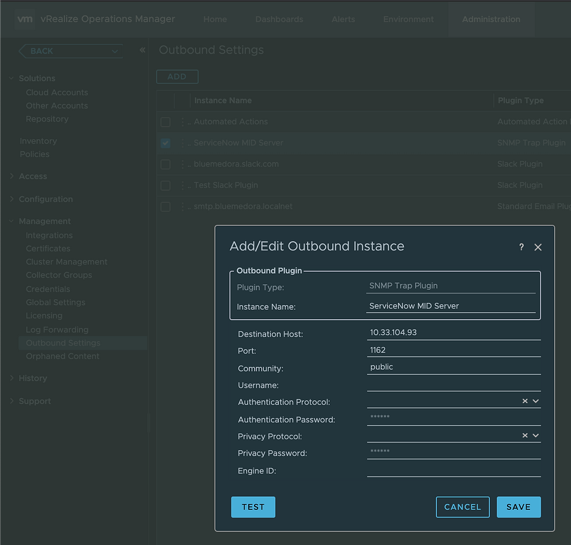Close the Add/Edit Outbound Instance dialog
The height and width of the screenshot is (545, 571).
[x=538, y=247]
